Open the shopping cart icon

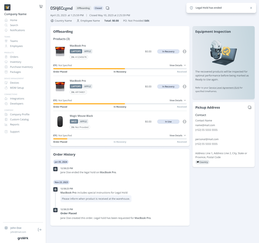(41, 7)
